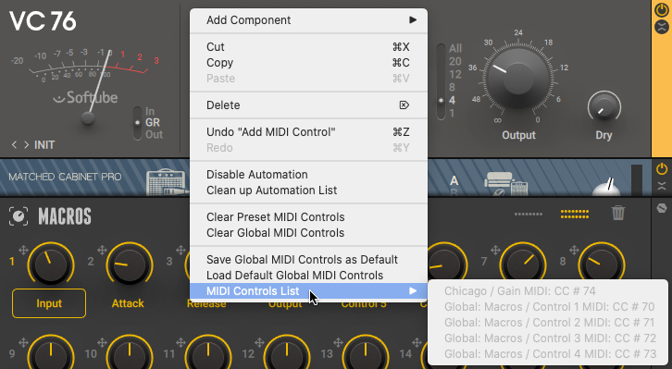Click macro 12 drag handle icon

pos(259,342)
